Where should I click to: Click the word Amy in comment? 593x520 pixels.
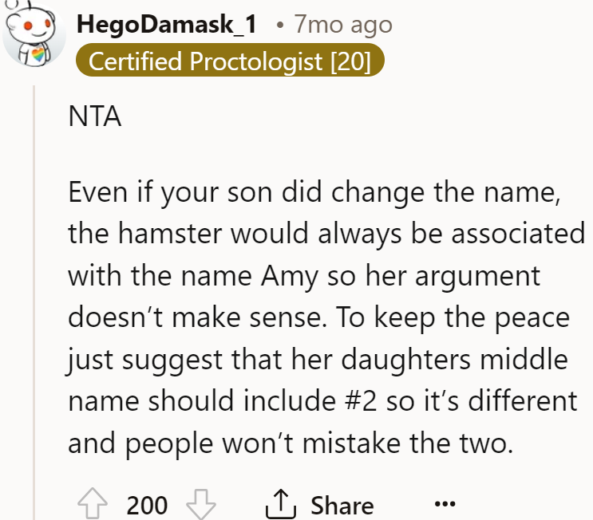tap(289, 276)
